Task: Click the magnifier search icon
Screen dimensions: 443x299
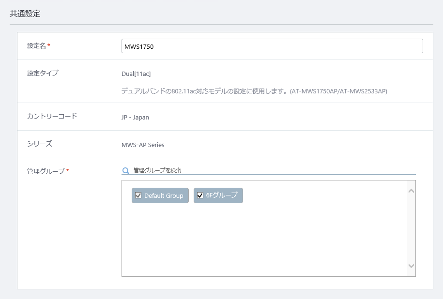Action: tap(126, 170)
